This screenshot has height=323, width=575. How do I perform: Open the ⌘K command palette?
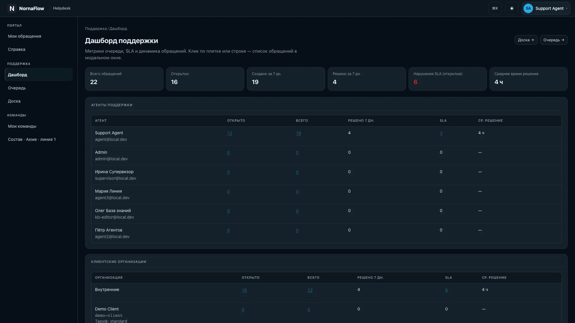pos(495,8)
